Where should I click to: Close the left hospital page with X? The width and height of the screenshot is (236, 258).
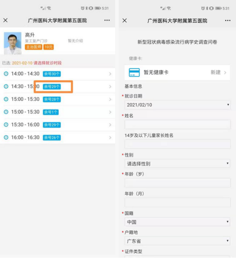pos(5,20)
